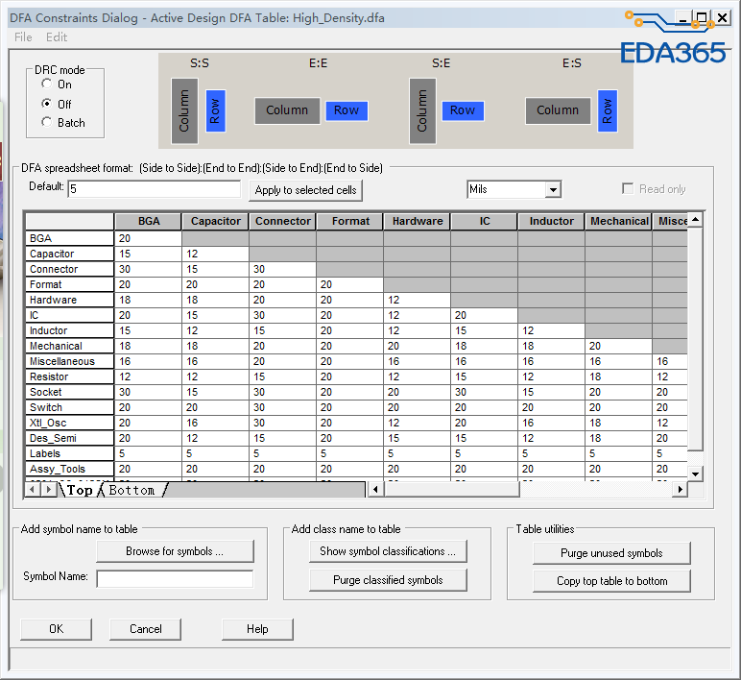Select the Labels row header
Viewport: 741px width, 680px height.
point(69,453)
